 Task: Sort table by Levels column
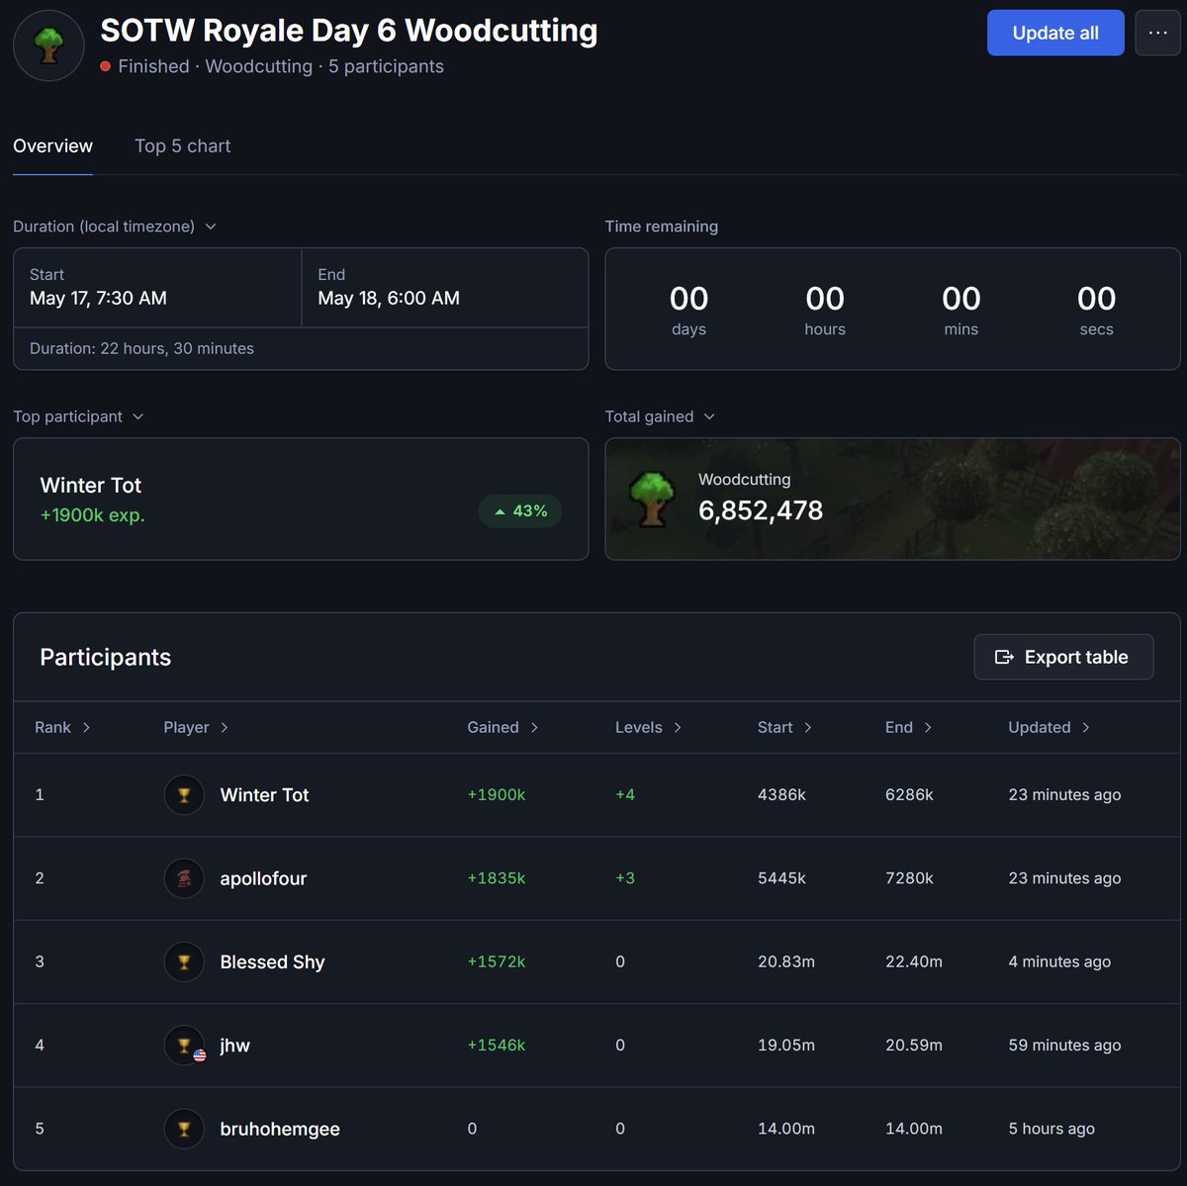click(648, 727)
